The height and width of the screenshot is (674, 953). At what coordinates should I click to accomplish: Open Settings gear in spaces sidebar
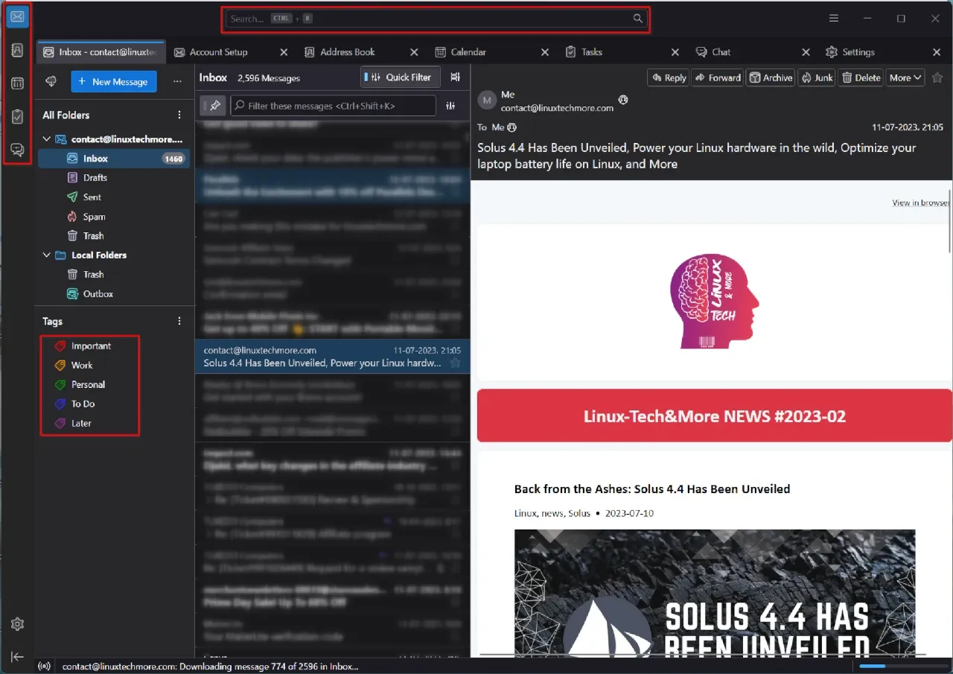pyautogui.click(x=18, y=624)
